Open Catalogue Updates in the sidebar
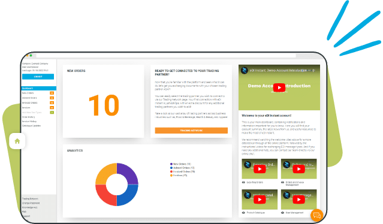The image size is (383, 224). point(31,126)
